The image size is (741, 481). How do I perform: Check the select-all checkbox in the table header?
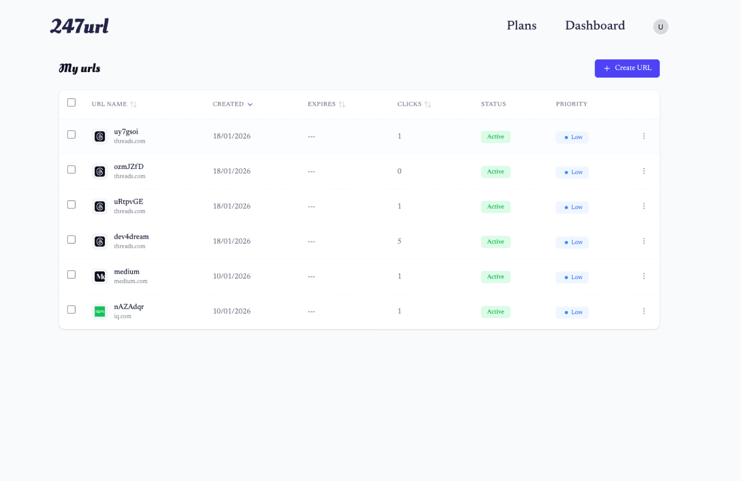coord(71,102)
